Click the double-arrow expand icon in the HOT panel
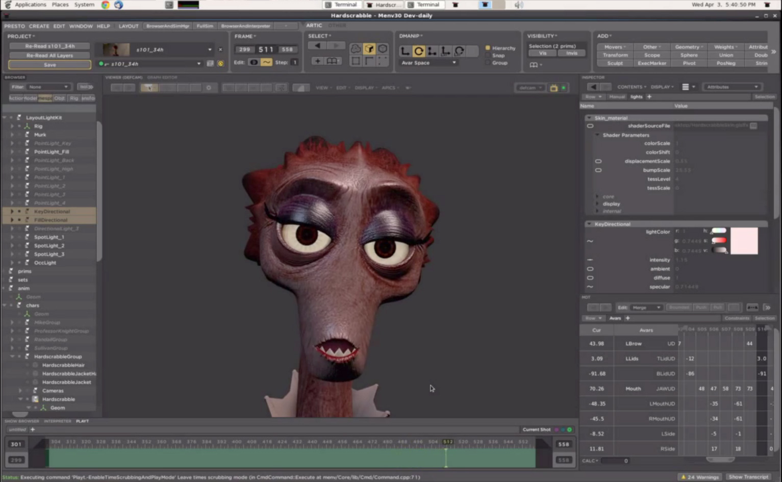The width and height of the screenshot is (782, 482). pyautogui.click(x=767, y=307)
